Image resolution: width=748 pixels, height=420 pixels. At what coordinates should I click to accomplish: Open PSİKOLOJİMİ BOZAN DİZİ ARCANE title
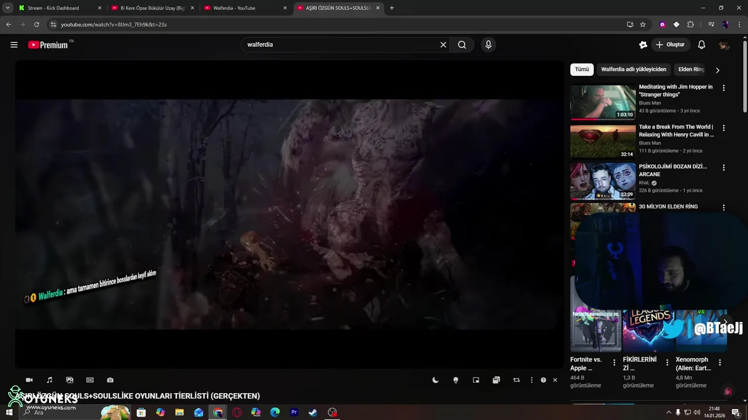(673, 170)
